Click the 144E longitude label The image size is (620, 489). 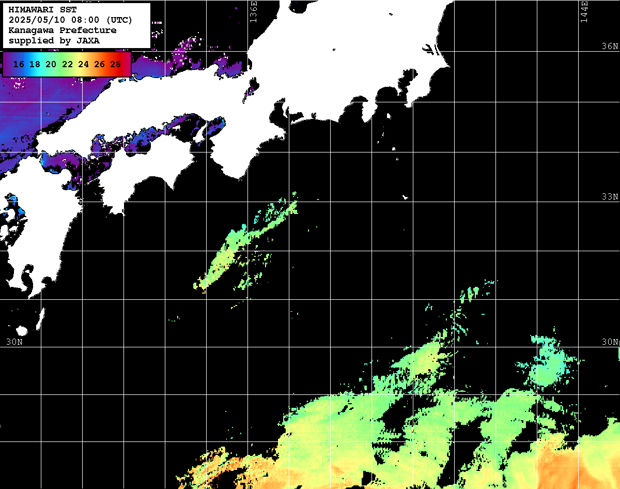[584, 12]
